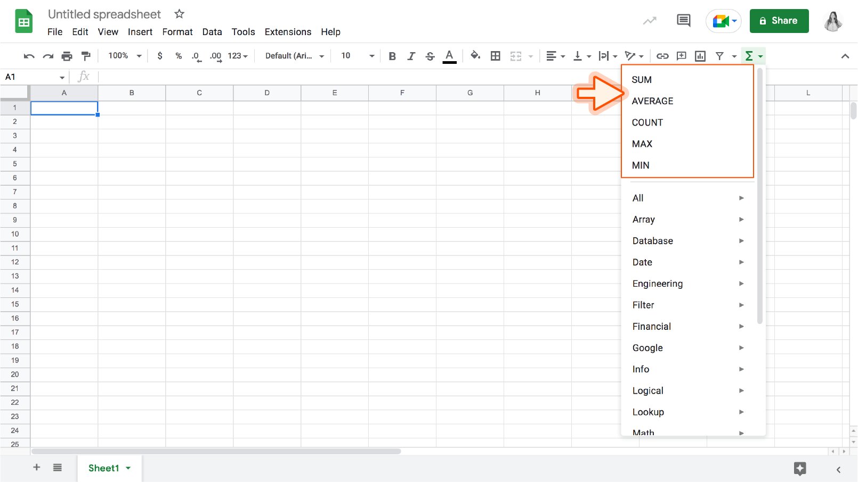Toggle bold formatting
This screenshot has height=482, width=858.
(x=392, y=56)
